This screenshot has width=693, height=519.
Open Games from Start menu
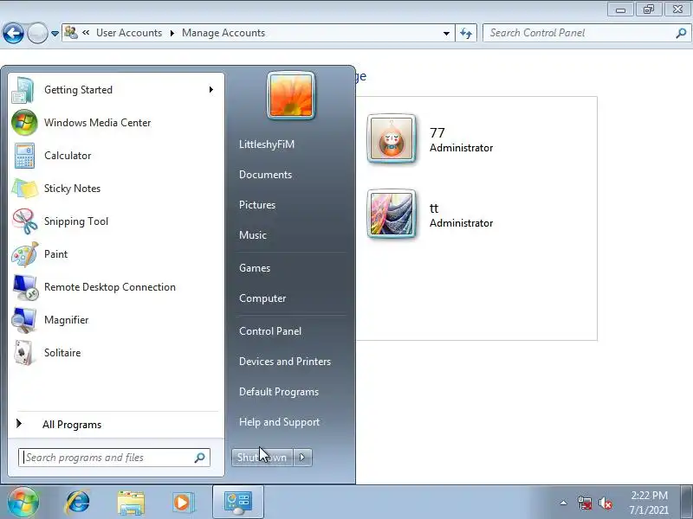[x=254, y=268]
